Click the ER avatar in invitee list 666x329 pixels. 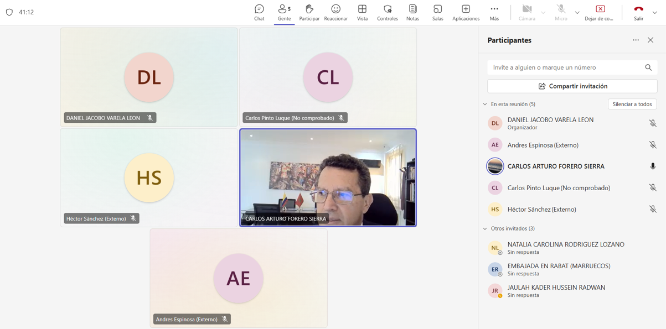495,269
